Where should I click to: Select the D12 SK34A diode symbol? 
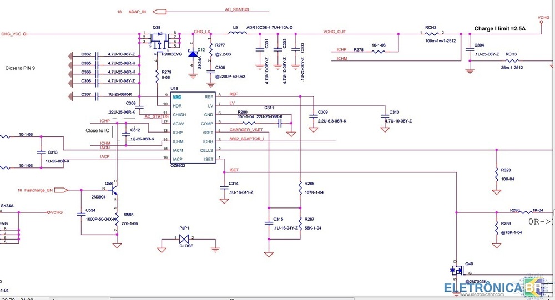(193, 54)
